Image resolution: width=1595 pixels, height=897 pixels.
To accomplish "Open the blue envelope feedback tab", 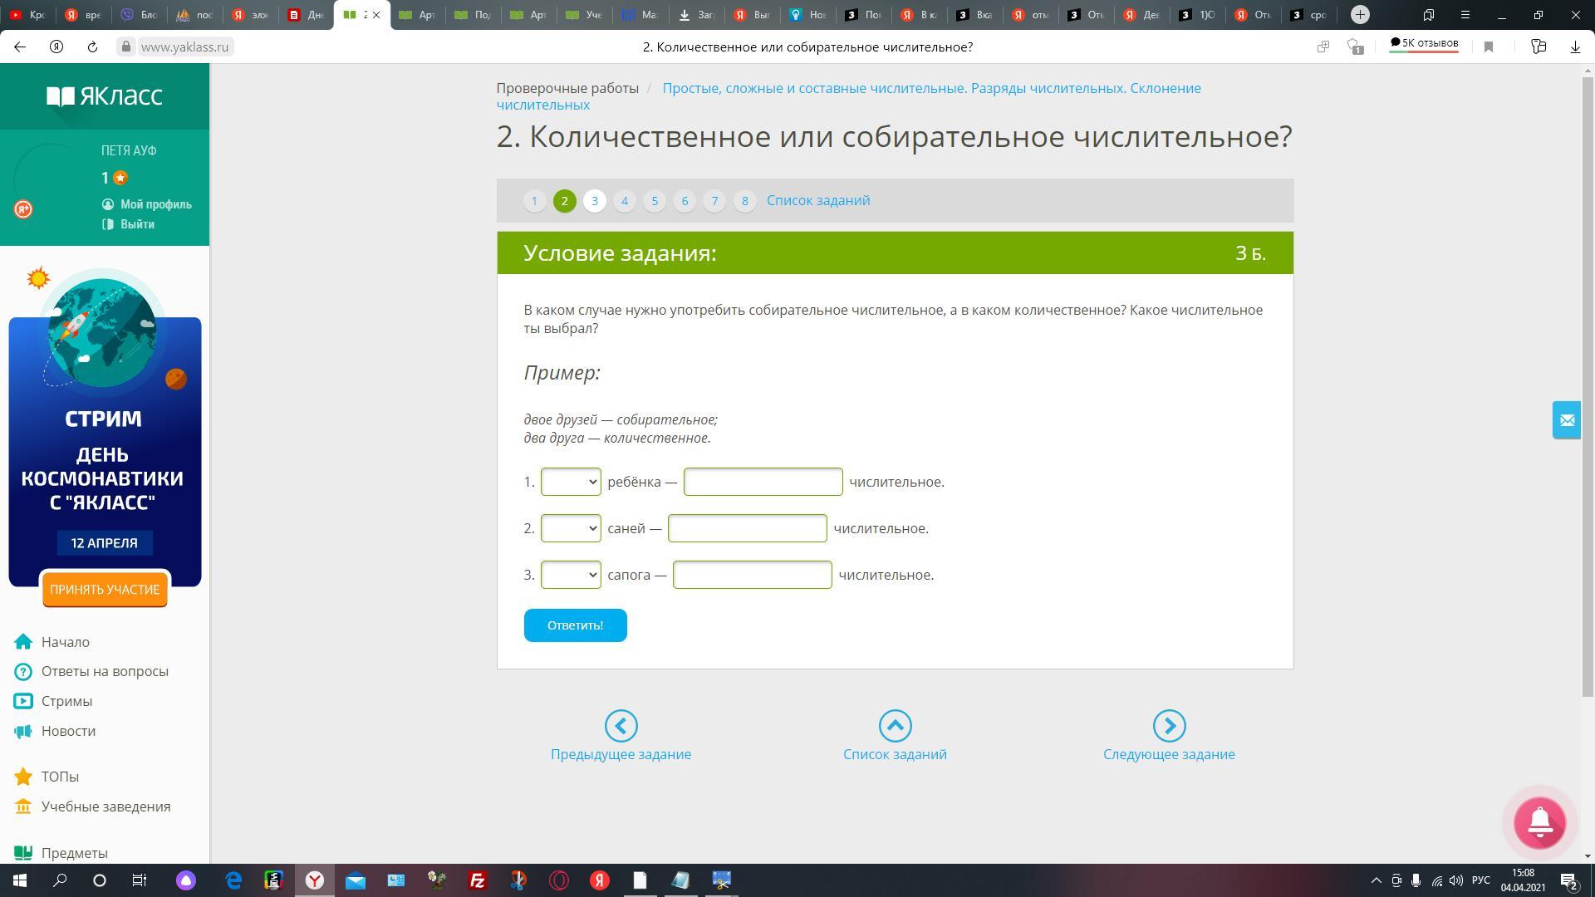I will (x=1567, y=420).
